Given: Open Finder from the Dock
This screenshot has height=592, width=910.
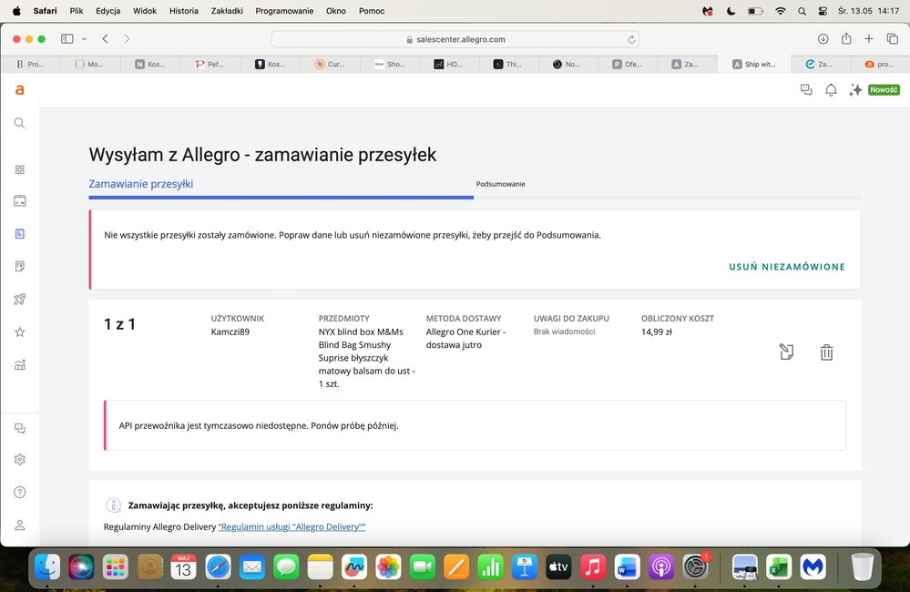Looking at the screenshot, I should coord(47,566).
